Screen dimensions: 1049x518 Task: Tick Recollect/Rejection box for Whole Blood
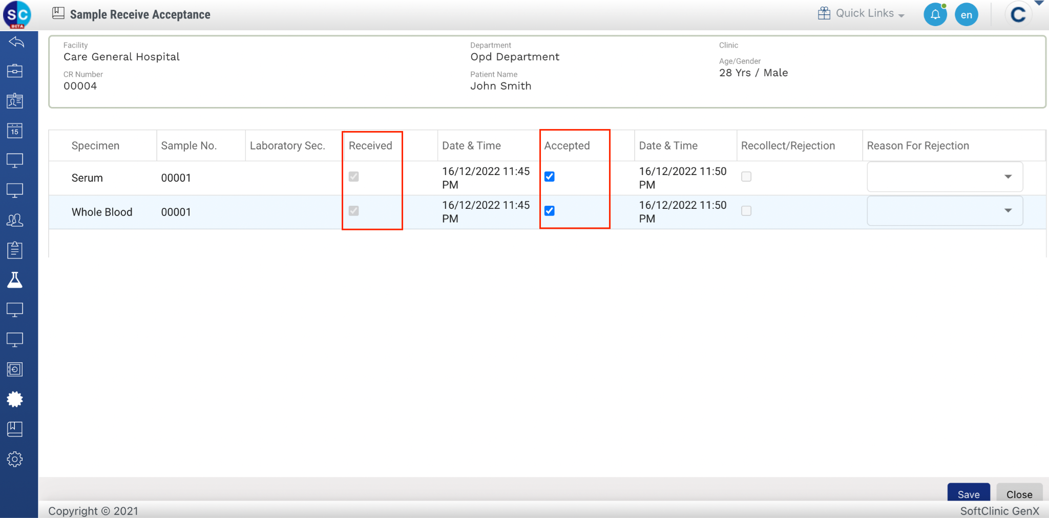pos(746,211)
